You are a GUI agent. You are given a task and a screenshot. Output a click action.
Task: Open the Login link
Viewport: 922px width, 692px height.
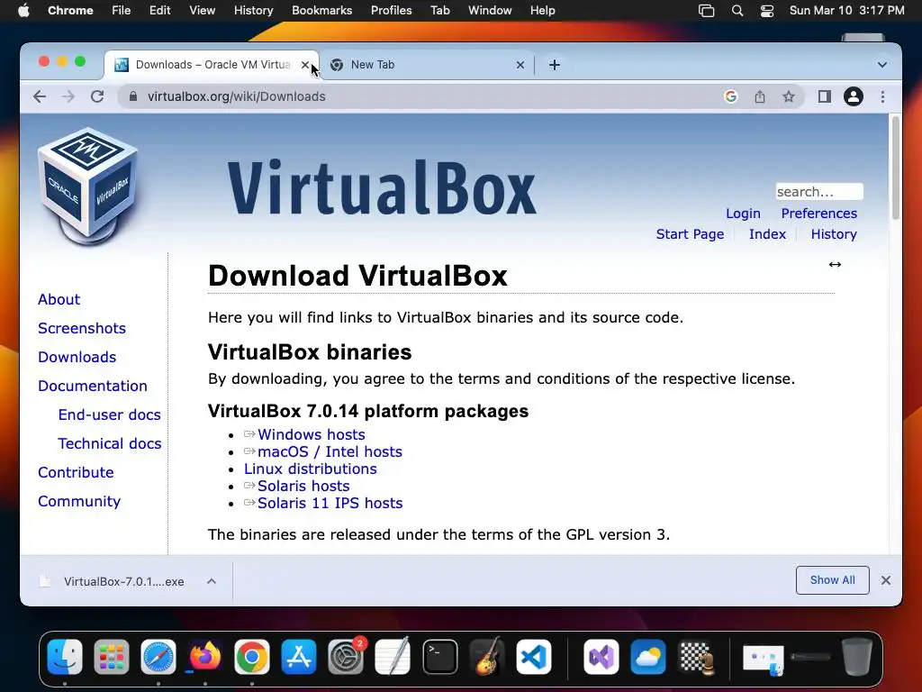[743, 214]
